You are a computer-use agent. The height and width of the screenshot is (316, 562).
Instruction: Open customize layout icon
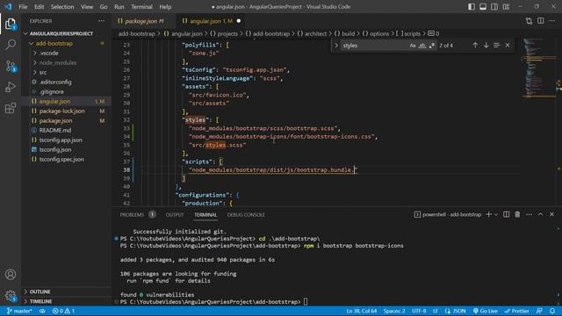pyautogui.click(x=506, y=7)
